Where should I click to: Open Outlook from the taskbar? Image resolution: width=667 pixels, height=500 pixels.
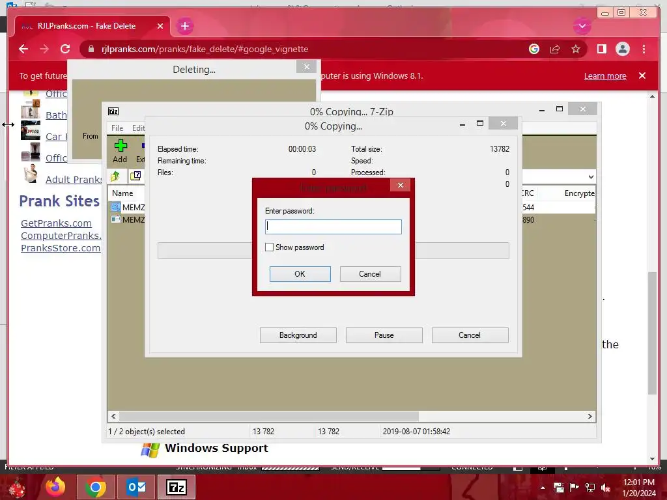coord(136,487)
